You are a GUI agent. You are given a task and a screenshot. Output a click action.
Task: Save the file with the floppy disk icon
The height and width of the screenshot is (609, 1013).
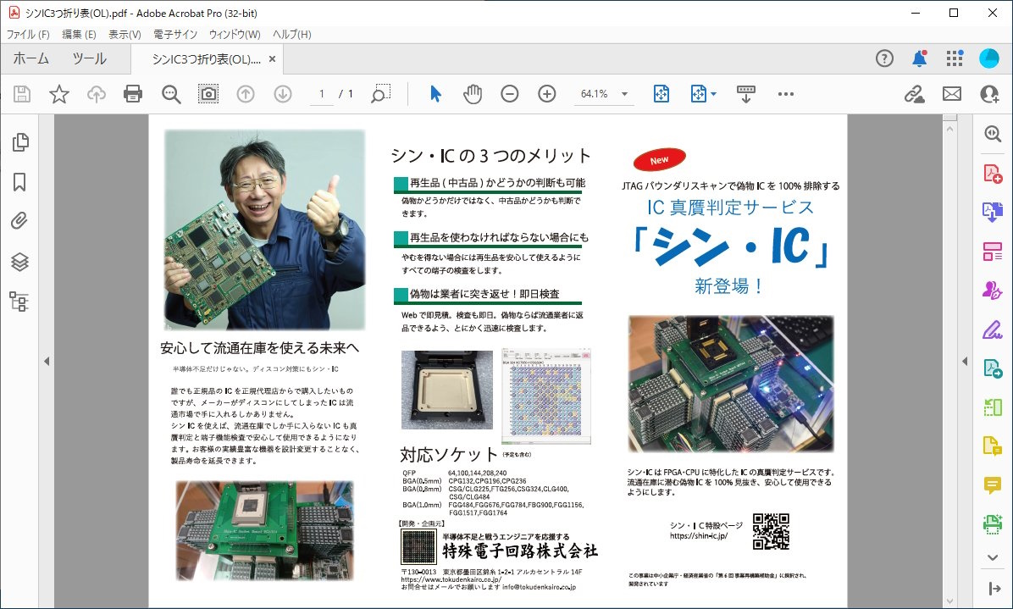[22, 94]
